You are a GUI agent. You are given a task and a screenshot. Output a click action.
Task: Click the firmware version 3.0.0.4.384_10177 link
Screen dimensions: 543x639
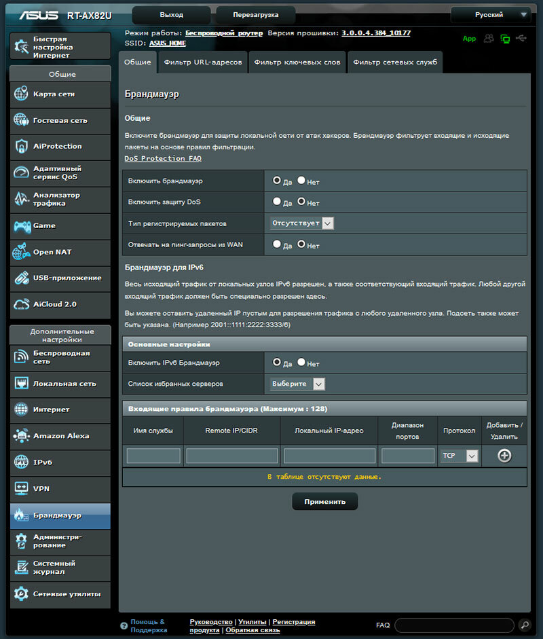click(x=376, y=33)
